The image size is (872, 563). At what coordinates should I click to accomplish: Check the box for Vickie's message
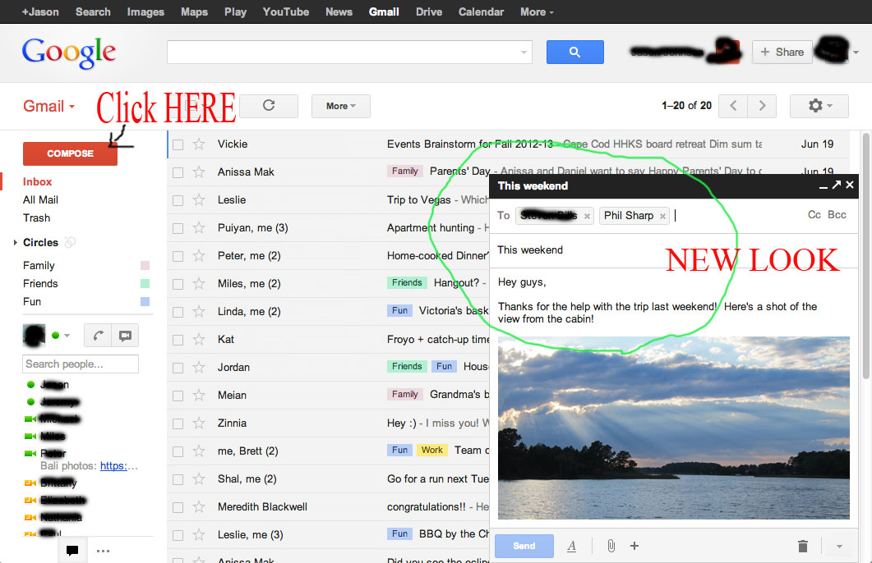(178, 145)
